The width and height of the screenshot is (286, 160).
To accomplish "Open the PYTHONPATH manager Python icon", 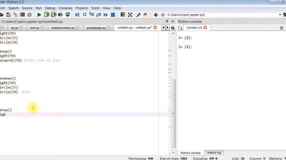I will tap(145, 15).
